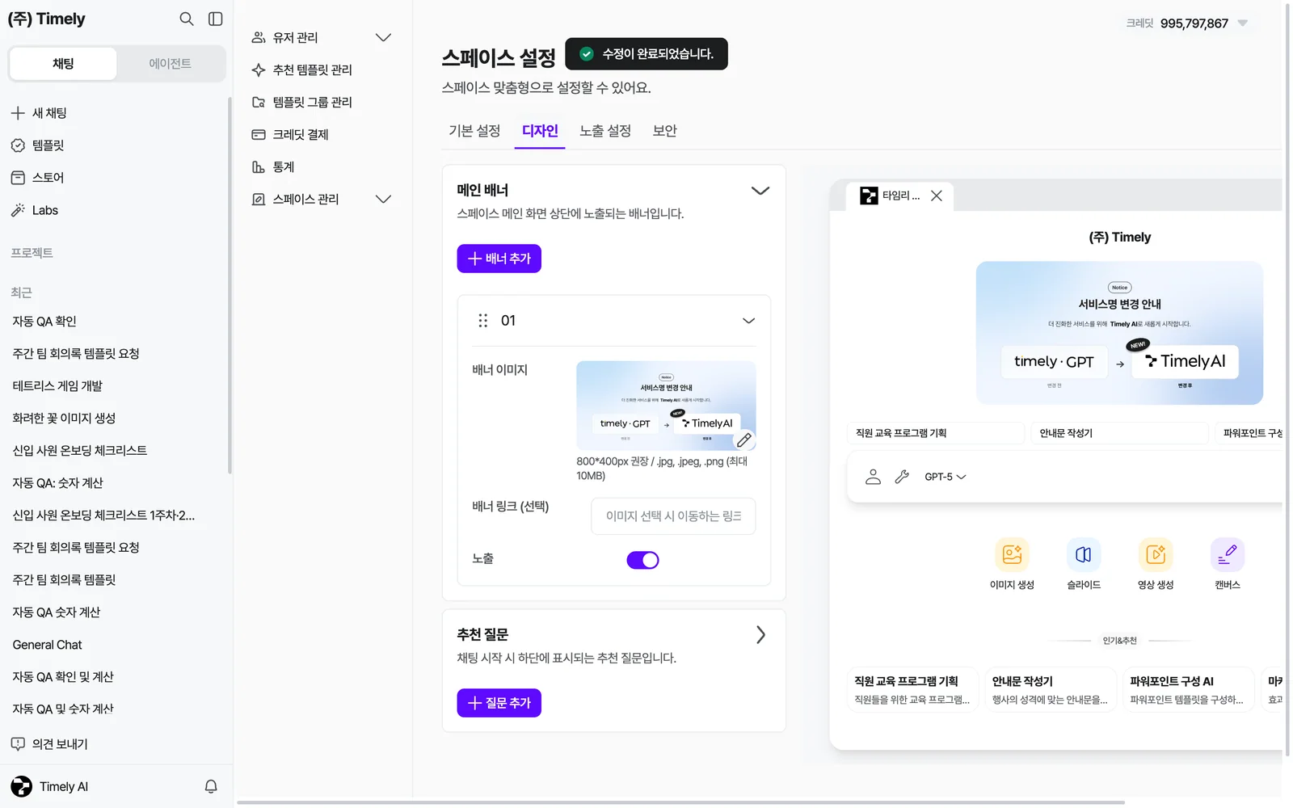1293x808 pixels.
Task: Click the 배너 추가 button
Action: point(499,259)
